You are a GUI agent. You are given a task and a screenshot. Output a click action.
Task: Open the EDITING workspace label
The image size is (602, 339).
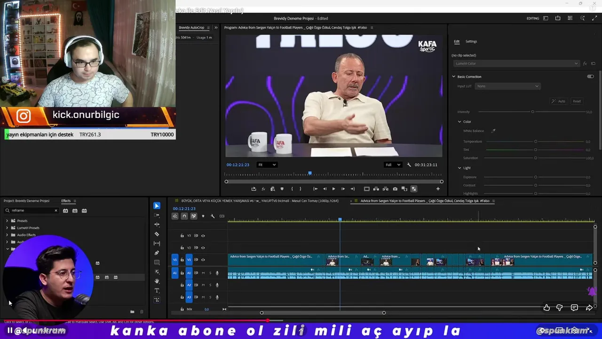[533, 18]
